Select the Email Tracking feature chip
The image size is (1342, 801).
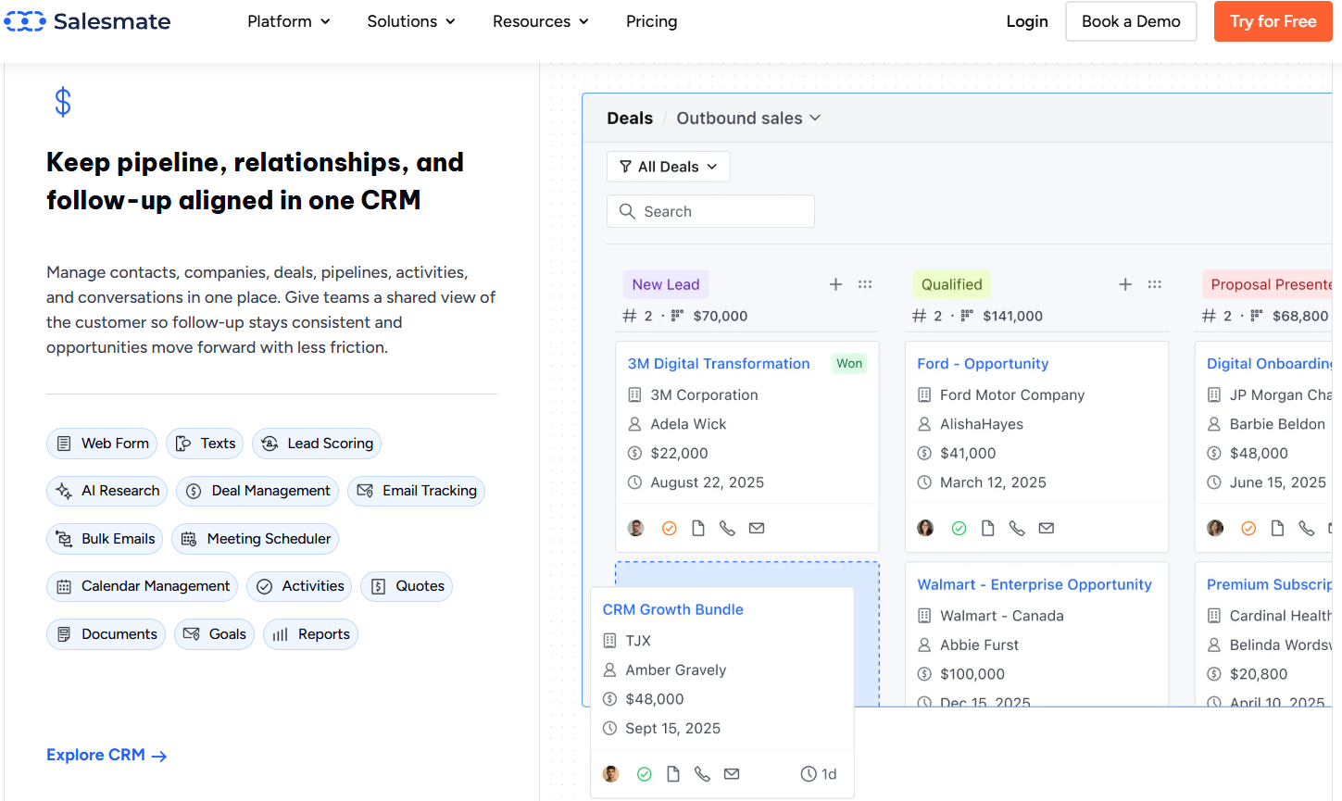[x=416, y=491]
